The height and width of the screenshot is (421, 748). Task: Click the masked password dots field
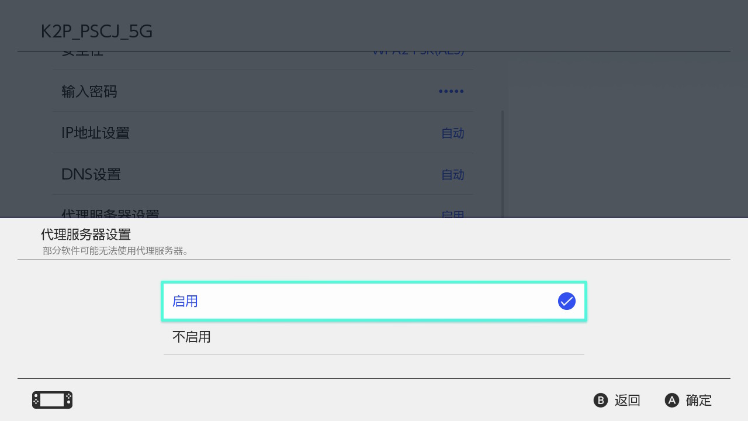pos(451,92)
